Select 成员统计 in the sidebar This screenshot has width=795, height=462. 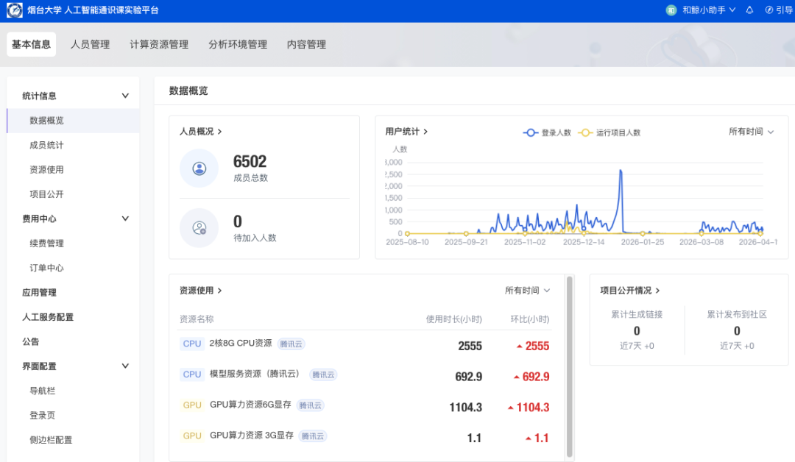[x=46, y=145]
